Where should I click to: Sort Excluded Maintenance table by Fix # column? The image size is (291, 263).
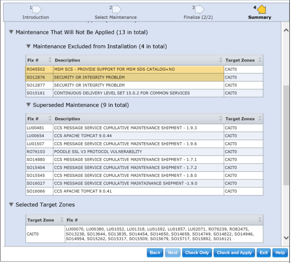[x=50, y=60]
